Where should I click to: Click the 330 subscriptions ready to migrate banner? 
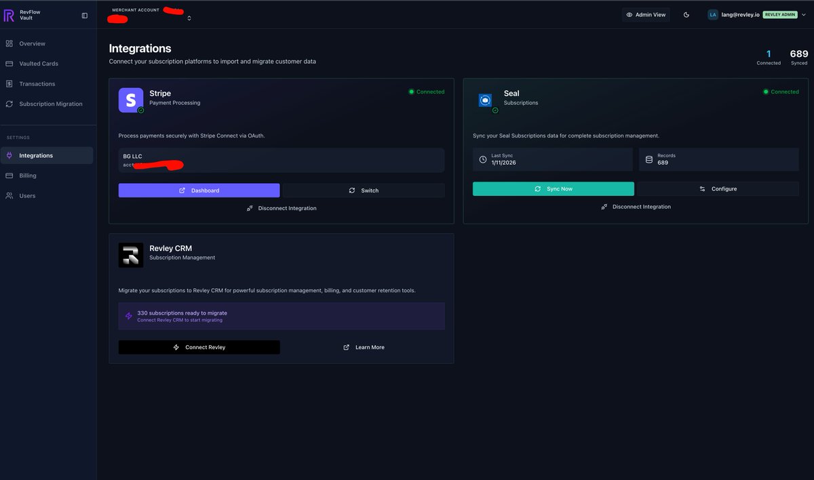282,316
